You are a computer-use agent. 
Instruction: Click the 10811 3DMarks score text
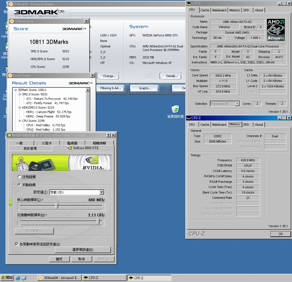click(x=49, y=42)
